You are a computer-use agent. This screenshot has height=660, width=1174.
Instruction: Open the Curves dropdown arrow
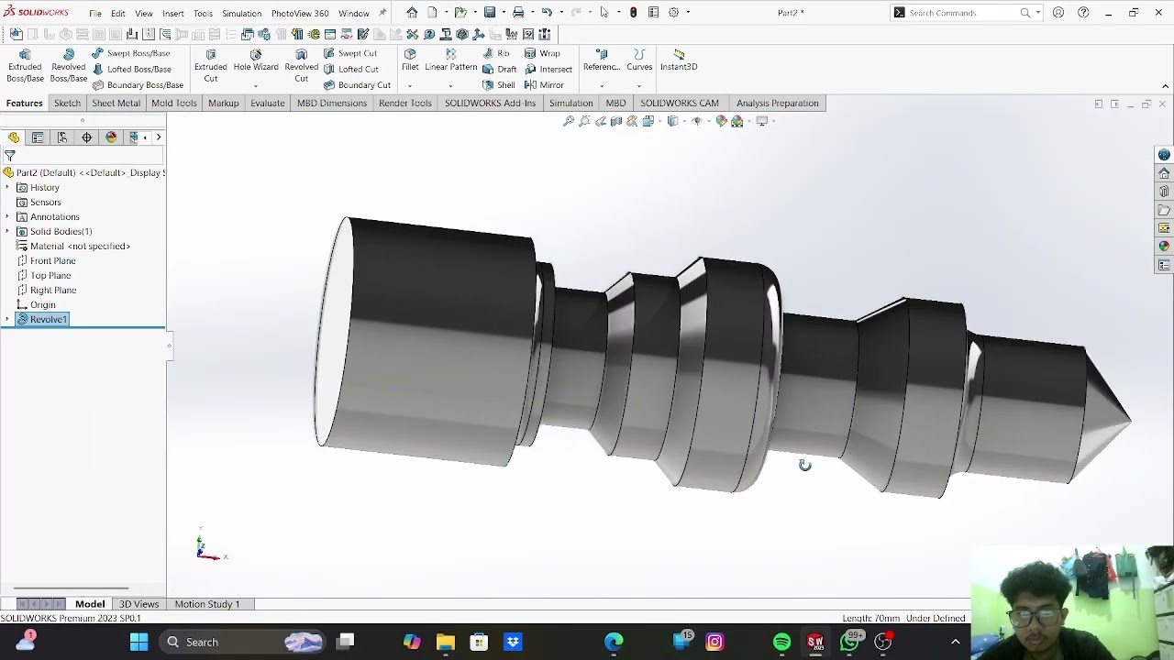[639, 85]
